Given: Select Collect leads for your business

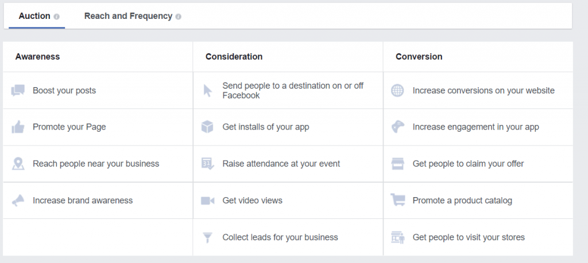Looking at the screenshot, I should [288, 238].
